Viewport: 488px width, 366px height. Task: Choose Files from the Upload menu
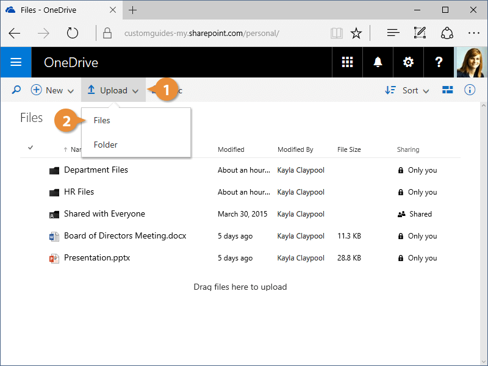pyautogui.click(x=102, y=120)
